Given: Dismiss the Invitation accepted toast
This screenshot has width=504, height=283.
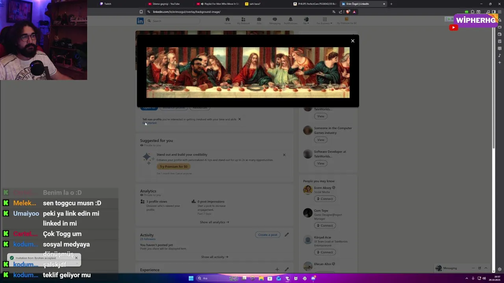Looking at the screenshot, I should pyautogui.click(x=76, y=258).
